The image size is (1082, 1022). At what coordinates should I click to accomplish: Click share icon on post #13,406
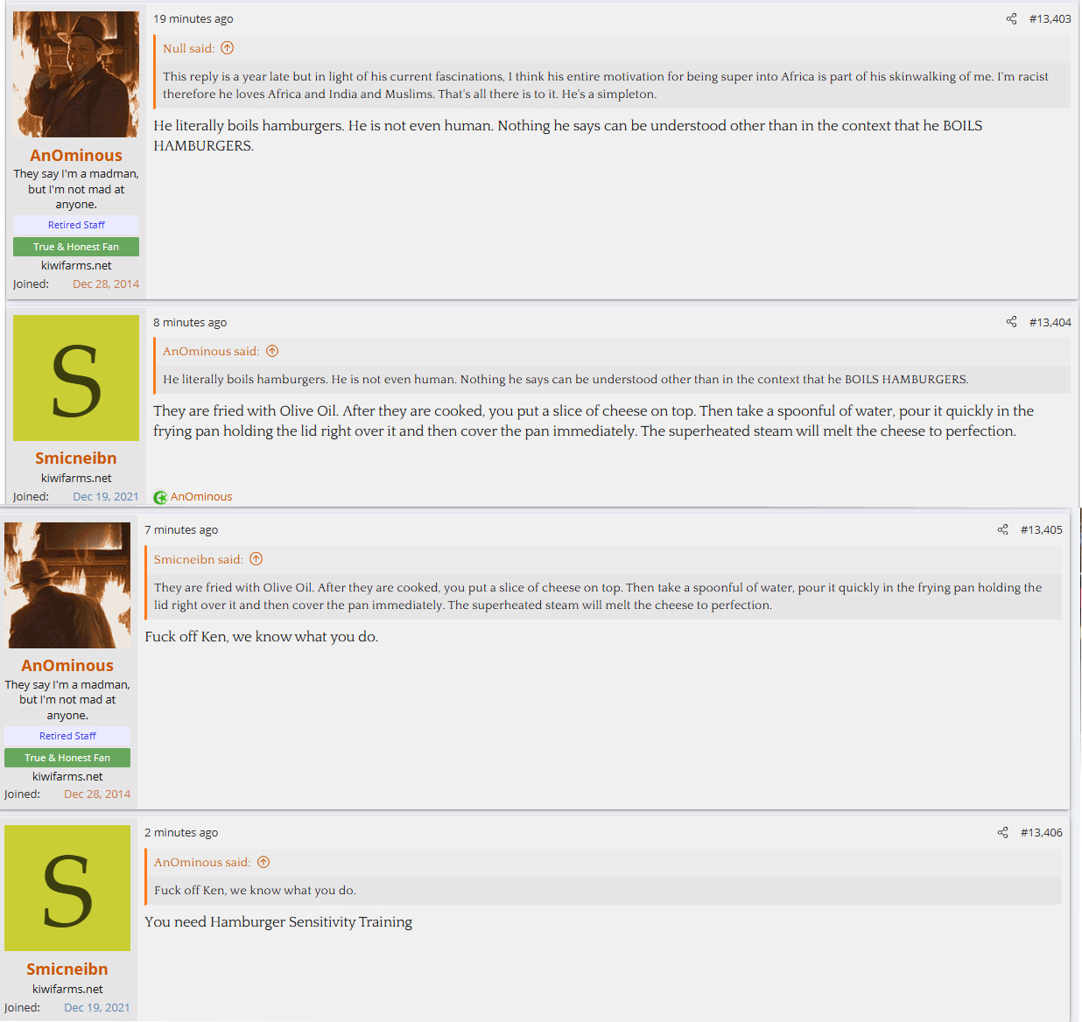pyautogui.click(x=1002, y=832)
